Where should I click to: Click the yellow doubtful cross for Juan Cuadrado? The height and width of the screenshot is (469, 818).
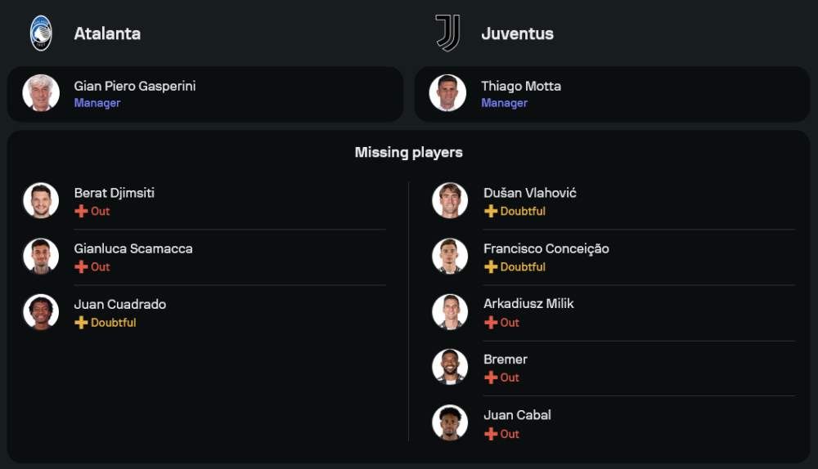(81, 323)
